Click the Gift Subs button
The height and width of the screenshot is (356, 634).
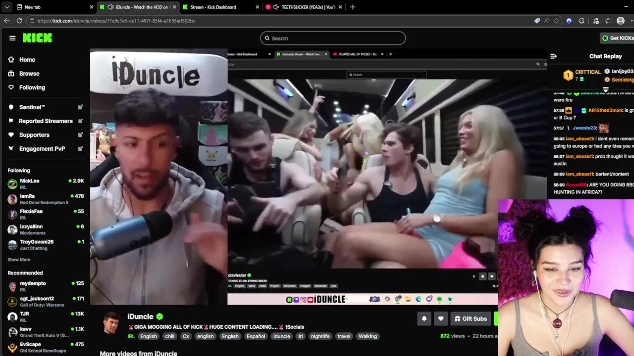pyautogui.click(x=471, y=319)
